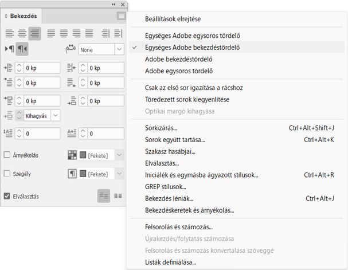Uncheck the Elválasztás checkbox
Viewport: 348px width, 270px height.
pyautogui.click(x=7, y=196)
